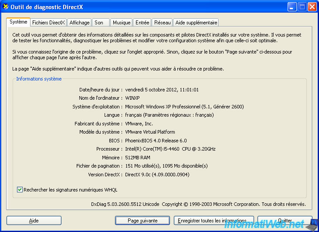
Task: Click the Date/heure du jour label
Action: (101, 90)
